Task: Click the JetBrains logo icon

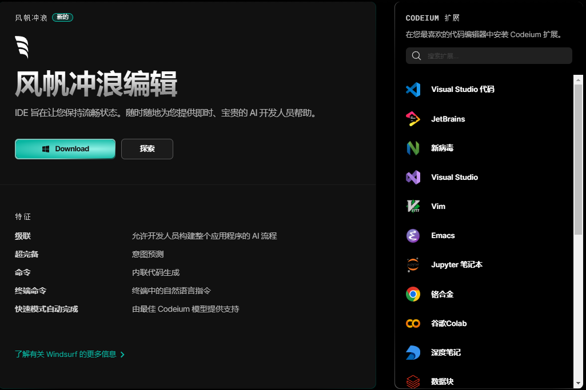Action: [x=413, y=119]
